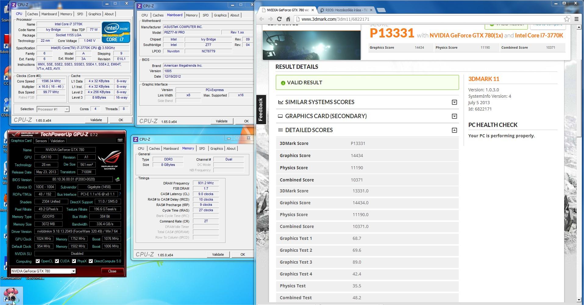Click the large "P13331" score
Screen dimensions: 584x305
click(392, 33)
